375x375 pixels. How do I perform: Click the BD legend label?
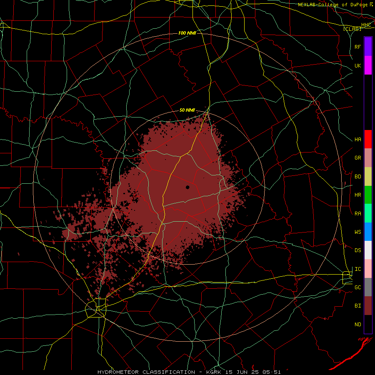357,177
